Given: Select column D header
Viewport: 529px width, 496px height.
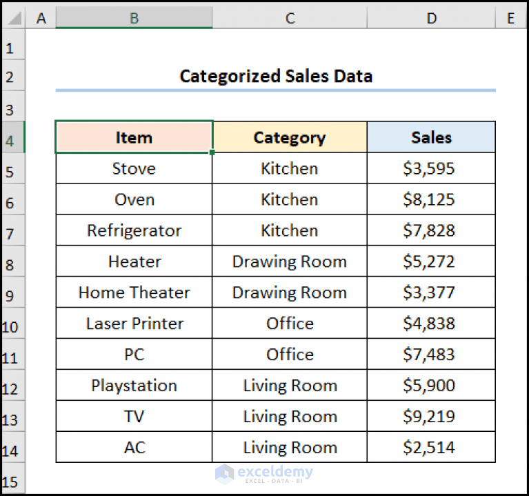Looking at the screenshot, I should tap(431, 18).
